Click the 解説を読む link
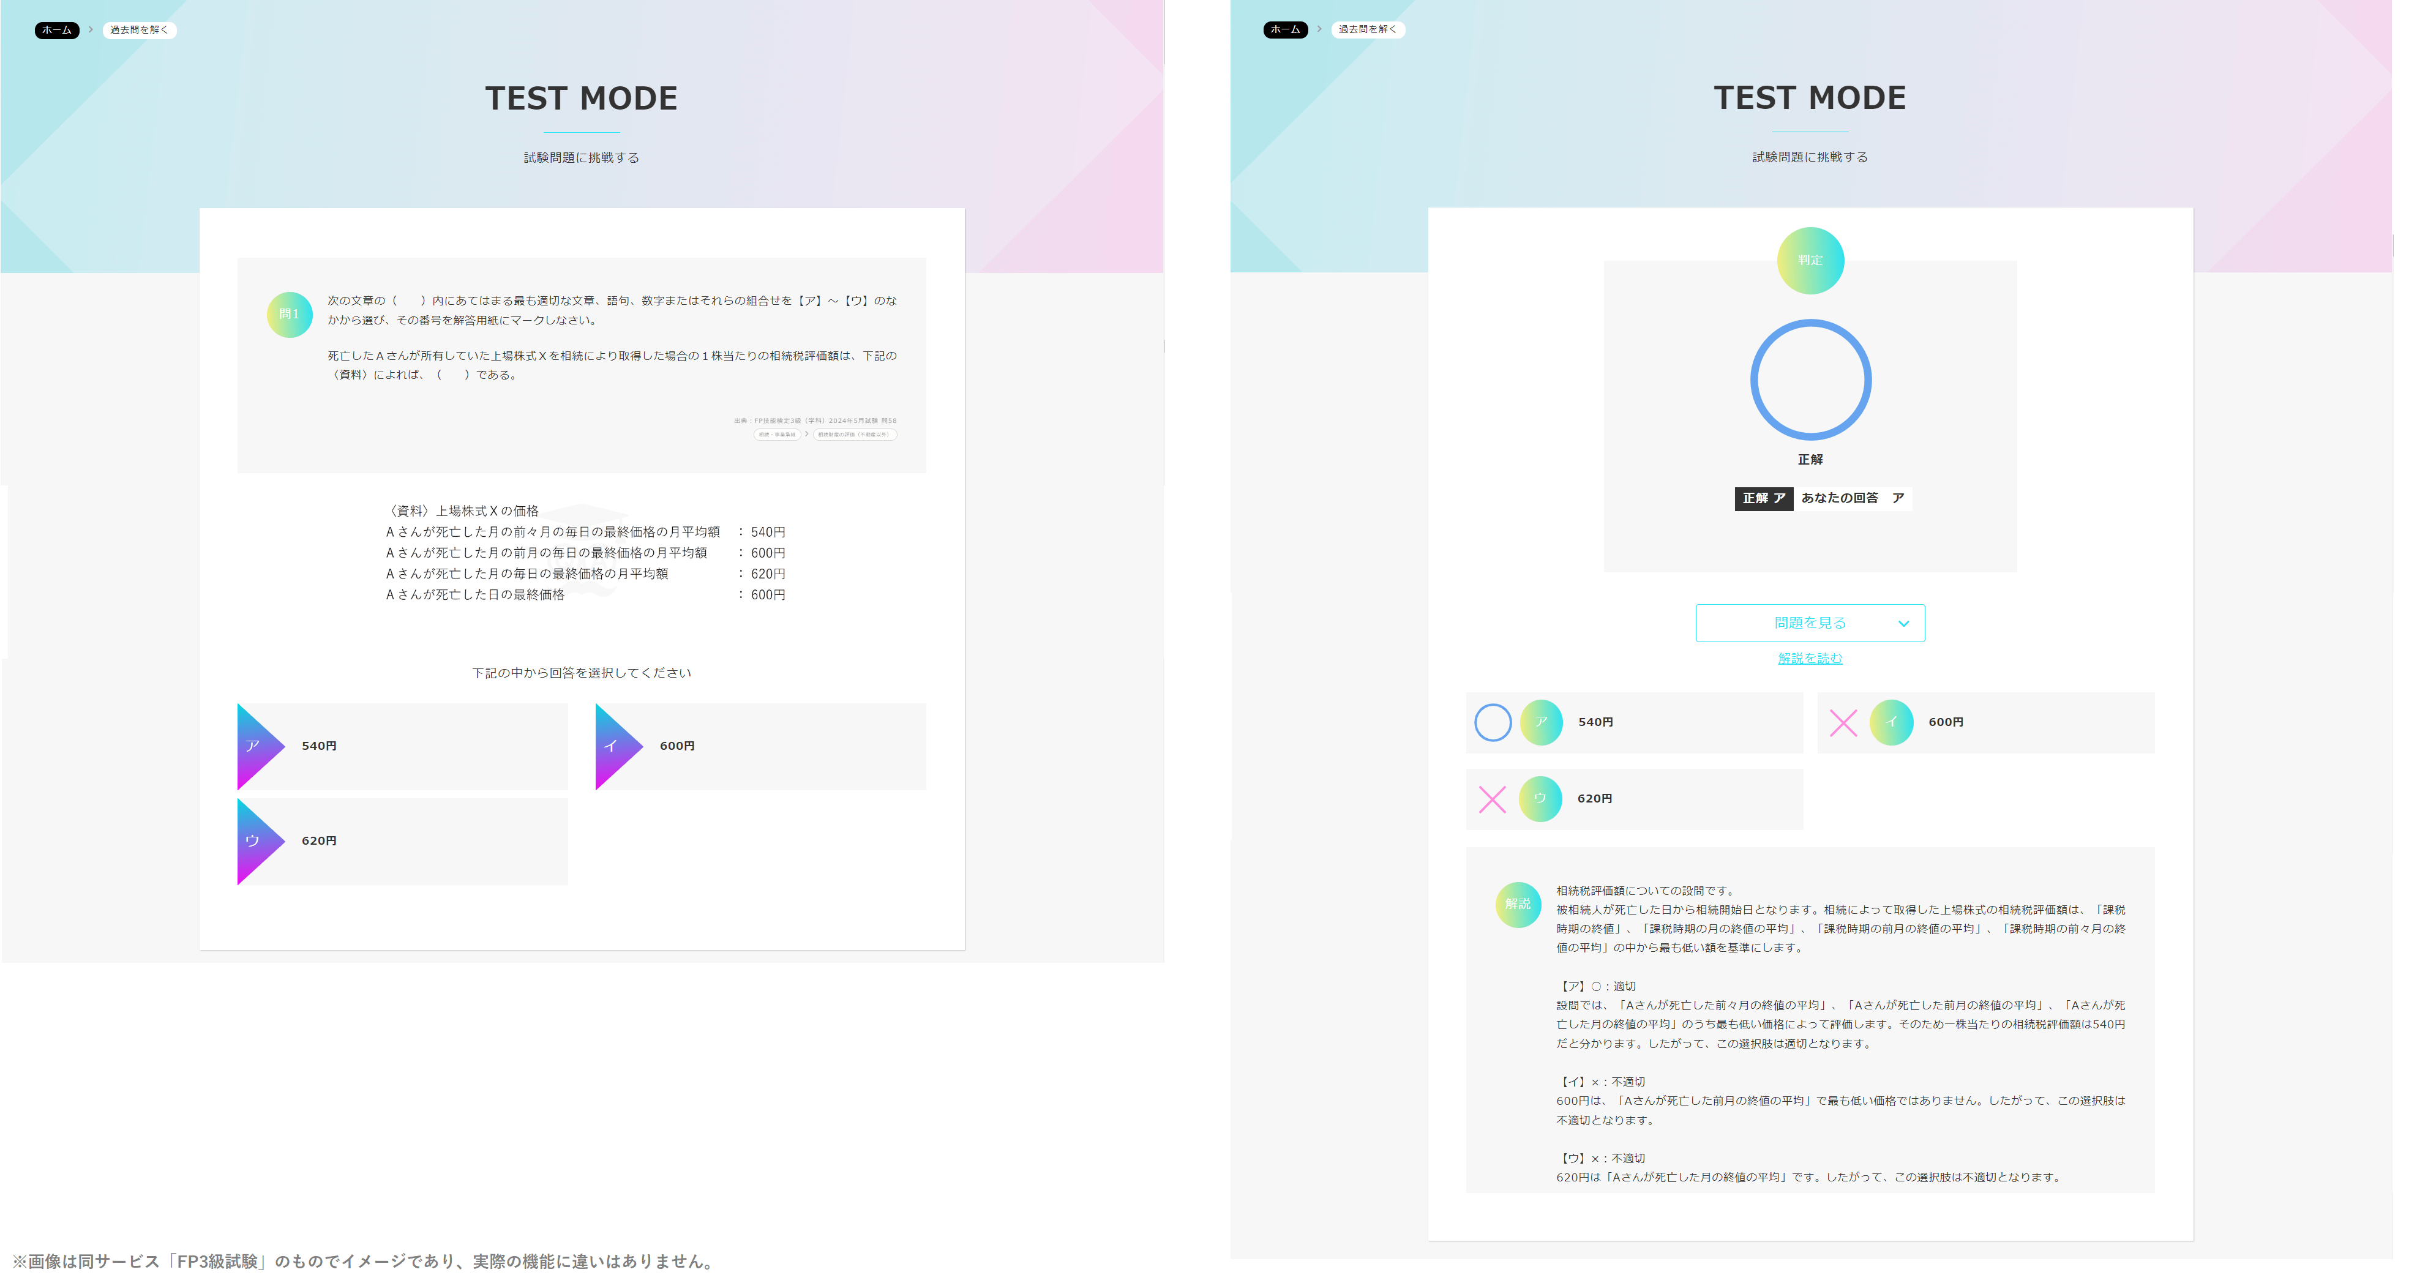Screen dimensions: 2417x1283 click(1808, 657)
